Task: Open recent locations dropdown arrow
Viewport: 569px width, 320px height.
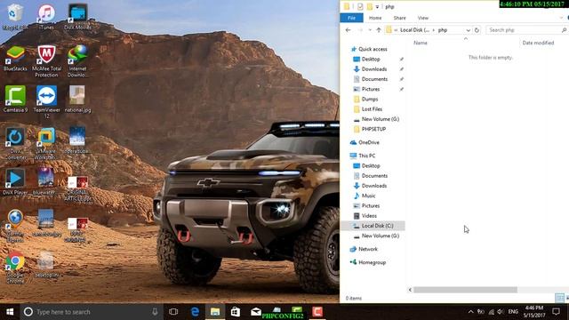Action: point(370,30)
